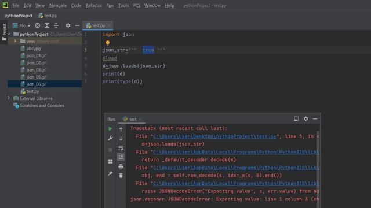
Task: Select the venv folder row
Action: pyautogui.click(x=45, y=41)
